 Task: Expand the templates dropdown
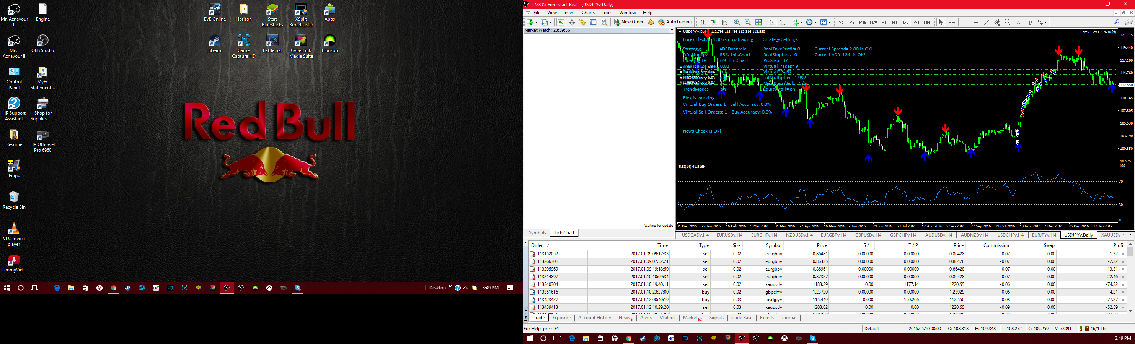click(830, 22)
